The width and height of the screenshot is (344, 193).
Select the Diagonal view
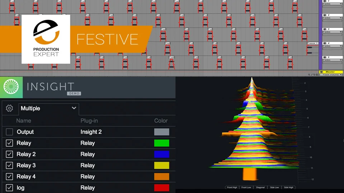point(260,187)
